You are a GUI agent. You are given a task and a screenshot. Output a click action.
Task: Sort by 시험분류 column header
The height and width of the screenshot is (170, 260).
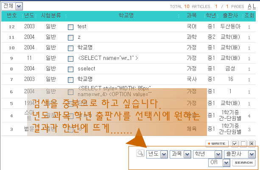[51, 16]
